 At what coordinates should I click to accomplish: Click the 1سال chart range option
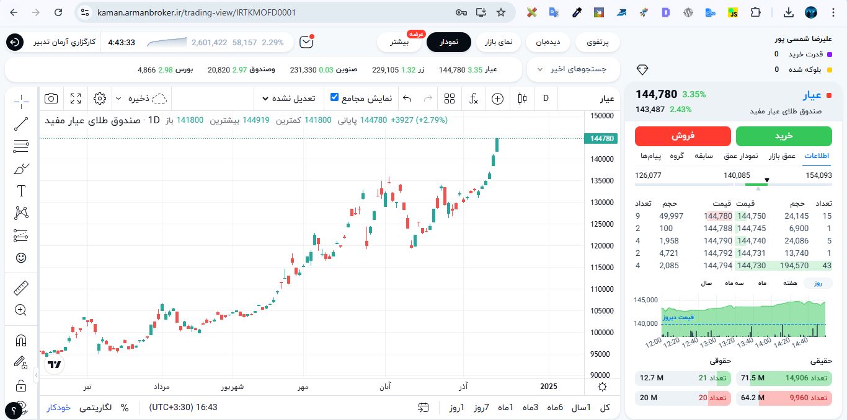click(x=581, y=408)
